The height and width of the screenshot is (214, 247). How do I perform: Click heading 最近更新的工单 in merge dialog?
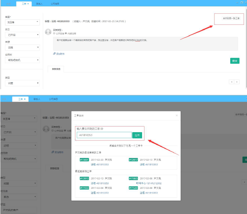click(83, 171)
